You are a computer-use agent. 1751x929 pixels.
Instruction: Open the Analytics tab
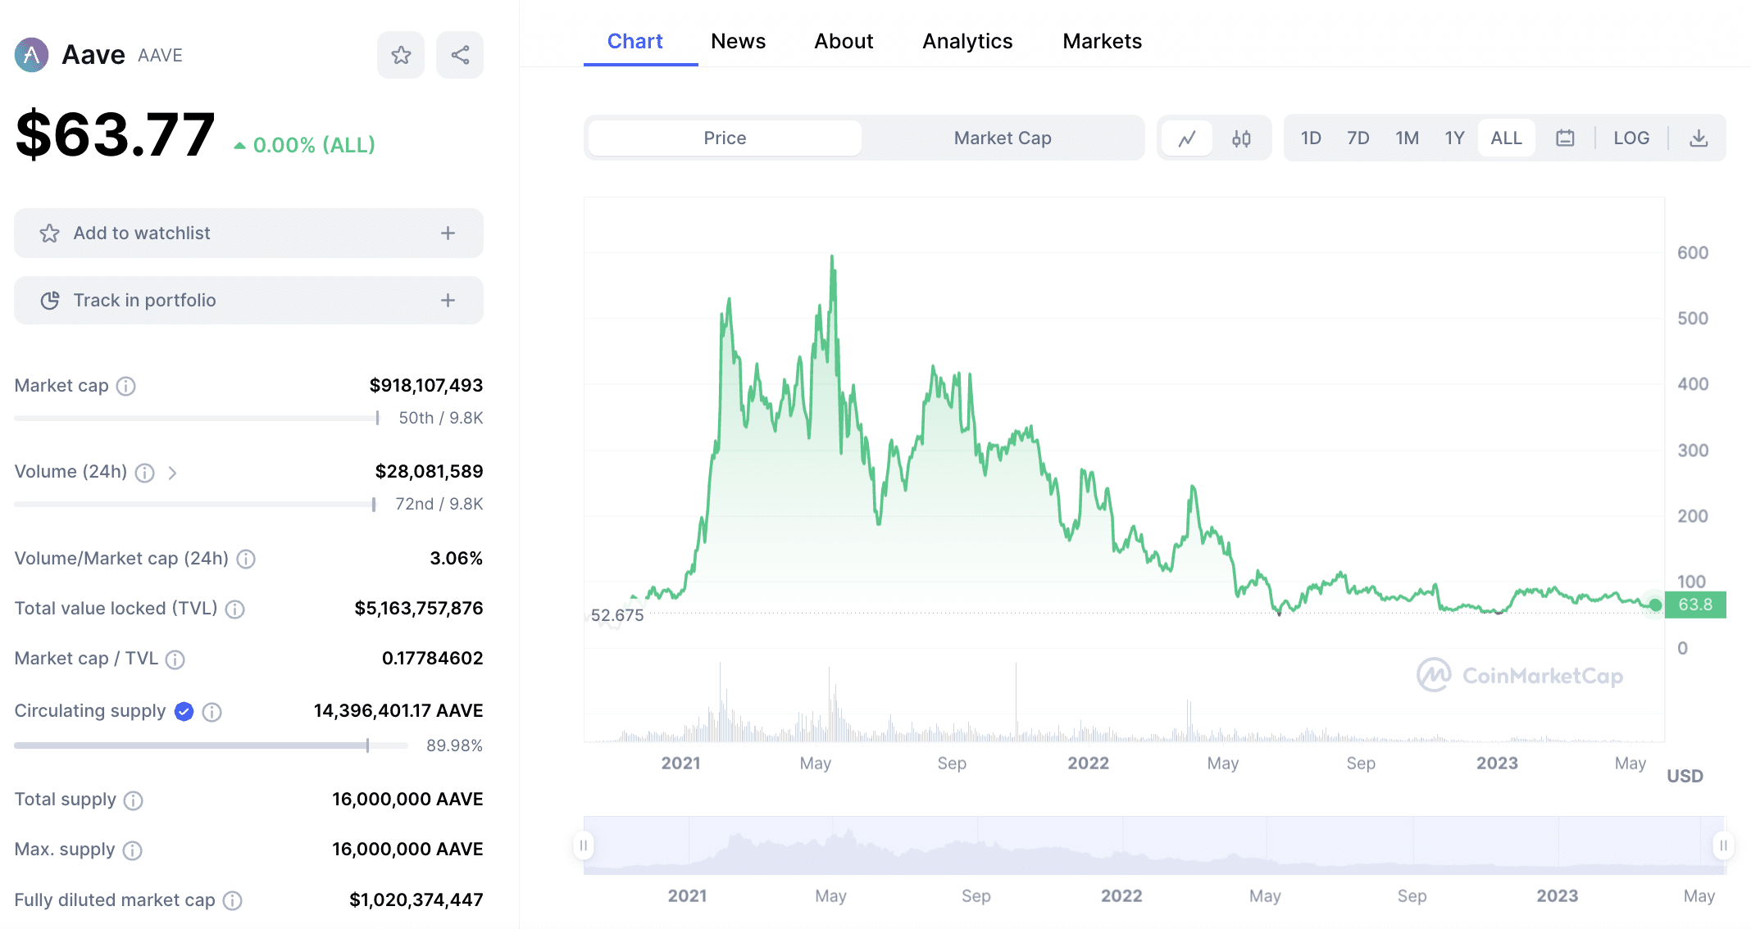(x=967, y=41)
